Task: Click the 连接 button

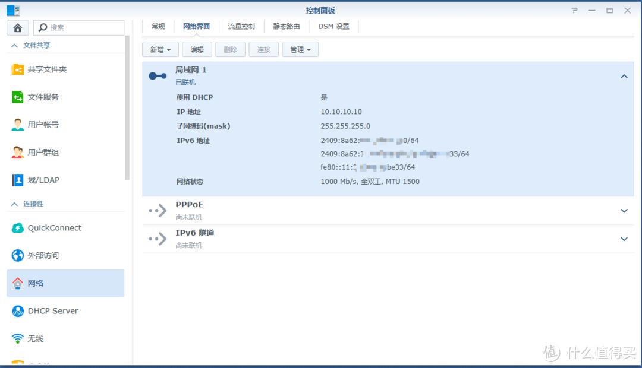Action: coord(264,49)
